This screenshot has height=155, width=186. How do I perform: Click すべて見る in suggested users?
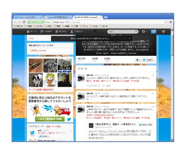56,126
